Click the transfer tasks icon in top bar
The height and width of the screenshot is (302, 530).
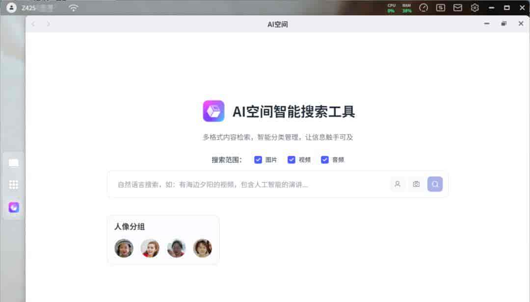[x=440, y=7]
